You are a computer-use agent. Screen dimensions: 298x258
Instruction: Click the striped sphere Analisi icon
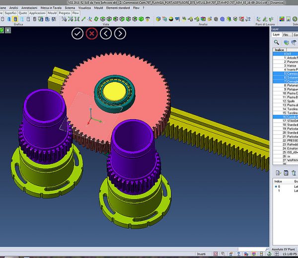(171, 19)
